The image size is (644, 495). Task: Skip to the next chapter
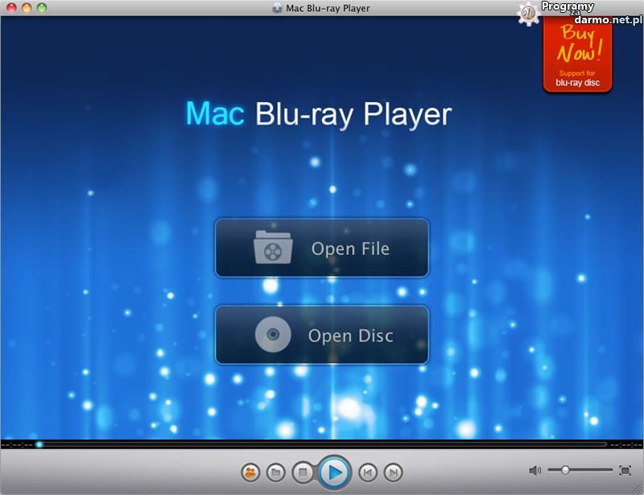(x=392, y=472)
